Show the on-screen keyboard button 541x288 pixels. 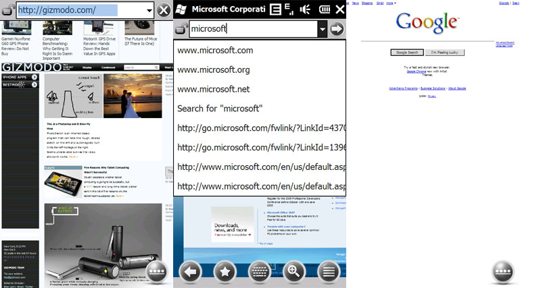pyautogui.click(x=259, y=272)
